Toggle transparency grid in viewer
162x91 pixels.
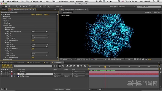(x=109, y=59)
